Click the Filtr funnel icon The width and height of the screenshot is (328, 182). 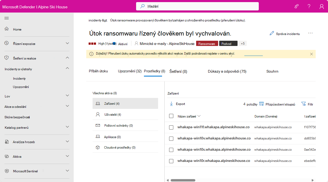pyautogui.click(x=304, y=104)
